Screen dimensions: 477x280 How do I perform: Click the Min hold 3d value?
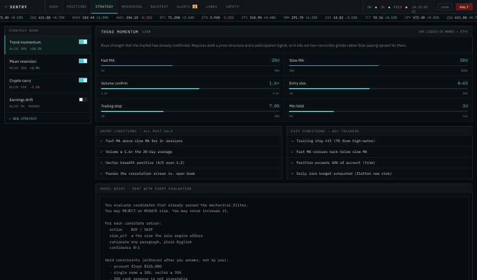[465, 106]
